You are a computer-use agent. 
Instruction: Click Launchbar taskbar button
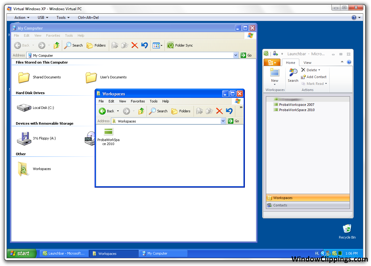[x=64, y=253]
